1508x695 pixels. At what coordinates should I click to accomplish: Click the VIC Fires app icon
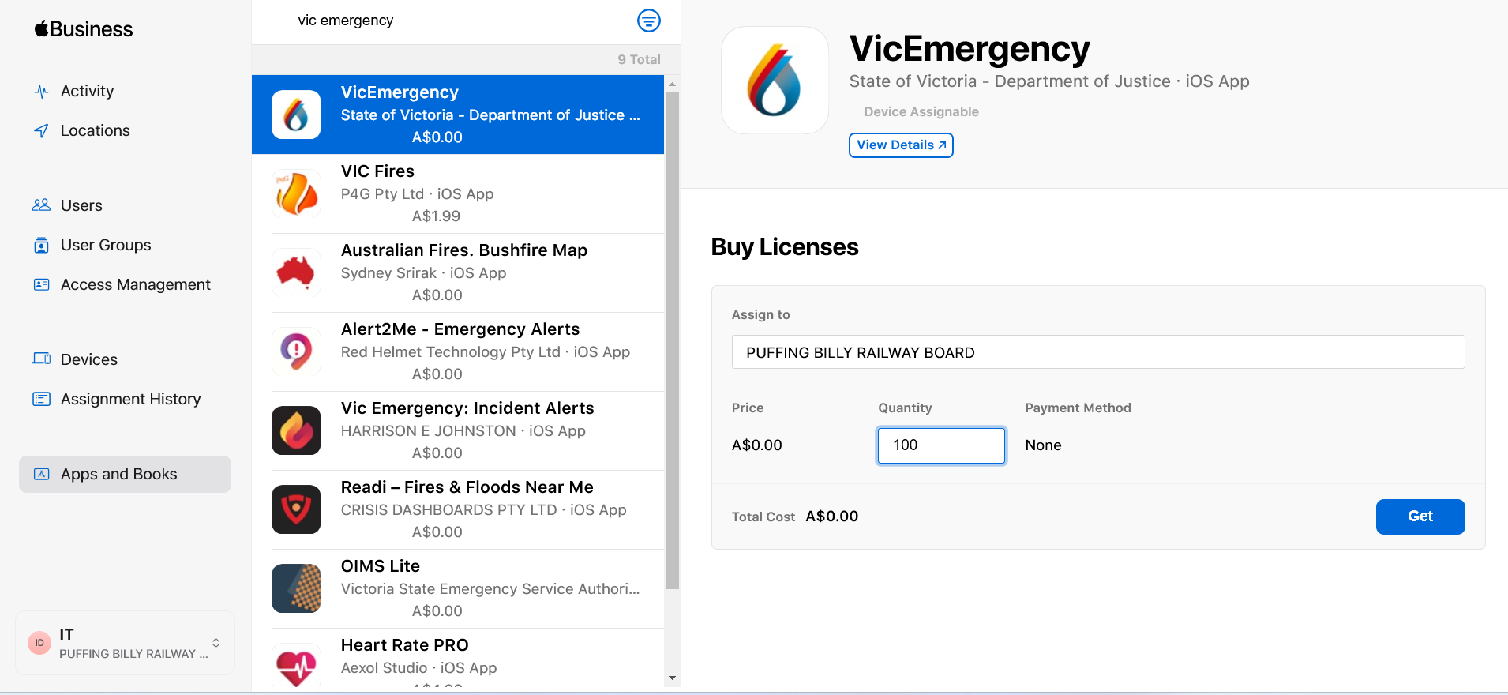296,193
